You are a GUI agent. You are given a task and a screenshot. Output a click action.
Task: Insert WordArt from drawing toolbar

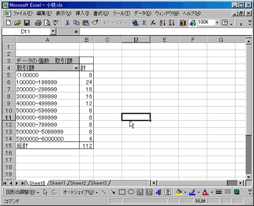158,192
